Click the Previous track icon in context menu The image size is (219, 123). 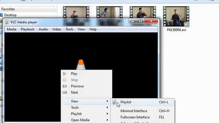pyautogui.click(x=65, y=86)
